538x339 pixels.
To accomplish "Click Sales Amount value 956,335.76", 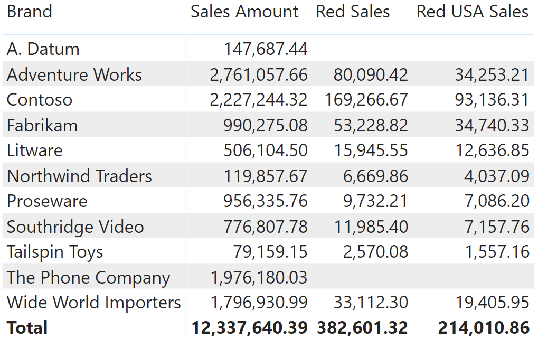I will (266, 201).
